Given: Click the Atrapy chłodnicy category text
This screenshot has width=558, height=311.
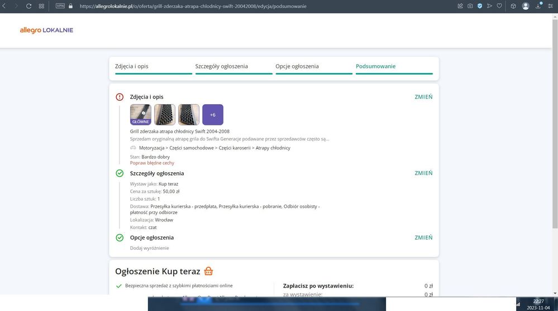Looking at the screenshot, I should [x=273, y=148].
